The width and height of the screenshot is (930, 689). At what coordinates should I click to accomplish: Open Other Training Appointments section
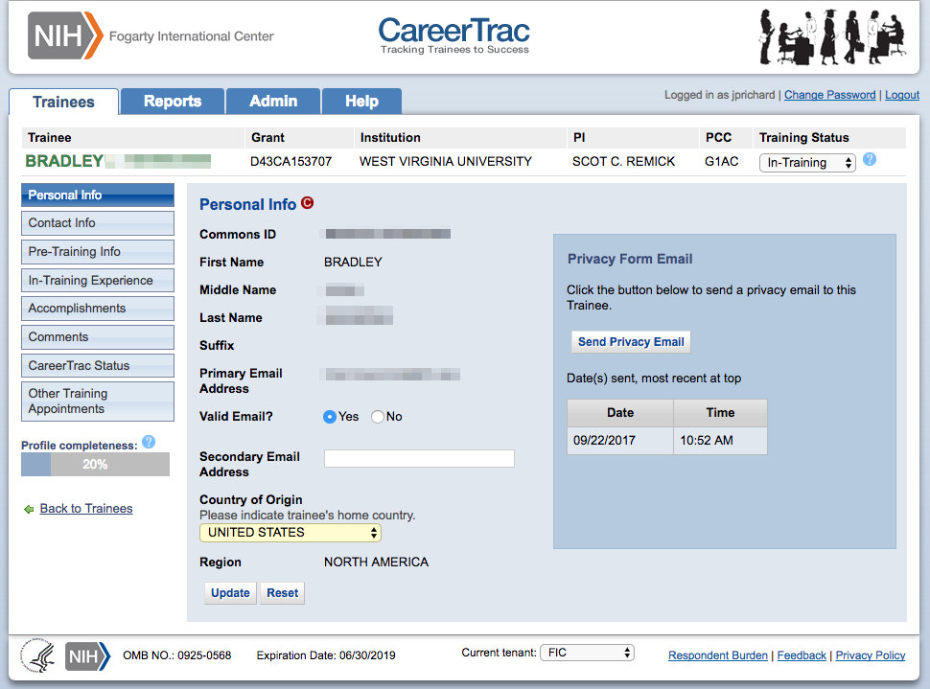pyautogui.click(x=98, y=402)
